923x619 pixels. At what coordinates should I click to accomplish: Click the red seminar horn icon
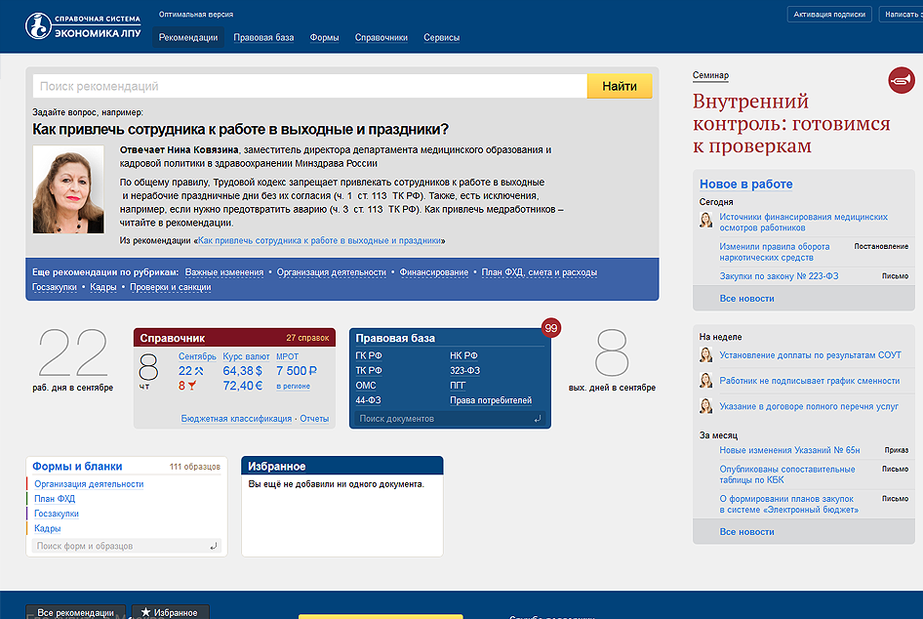[901, 80]
